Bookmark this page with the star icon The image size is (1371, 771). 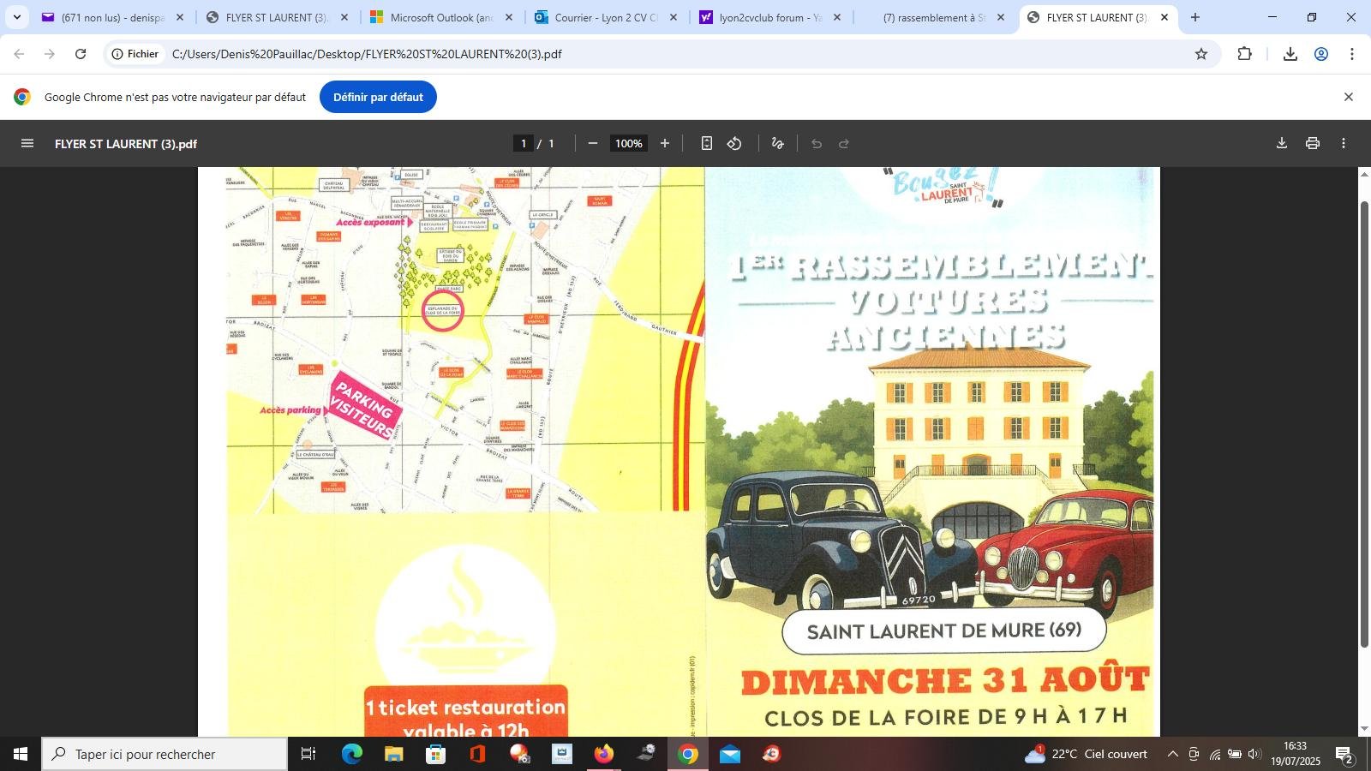[1200, 54]
